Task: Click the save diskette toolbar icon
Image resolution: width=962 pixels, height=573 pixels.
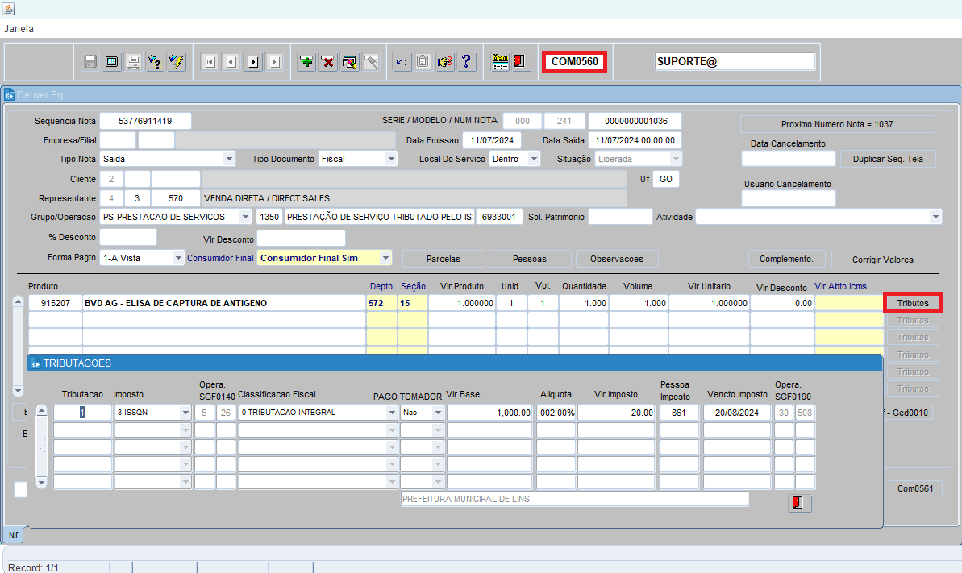Action: (x=90, y=62)
